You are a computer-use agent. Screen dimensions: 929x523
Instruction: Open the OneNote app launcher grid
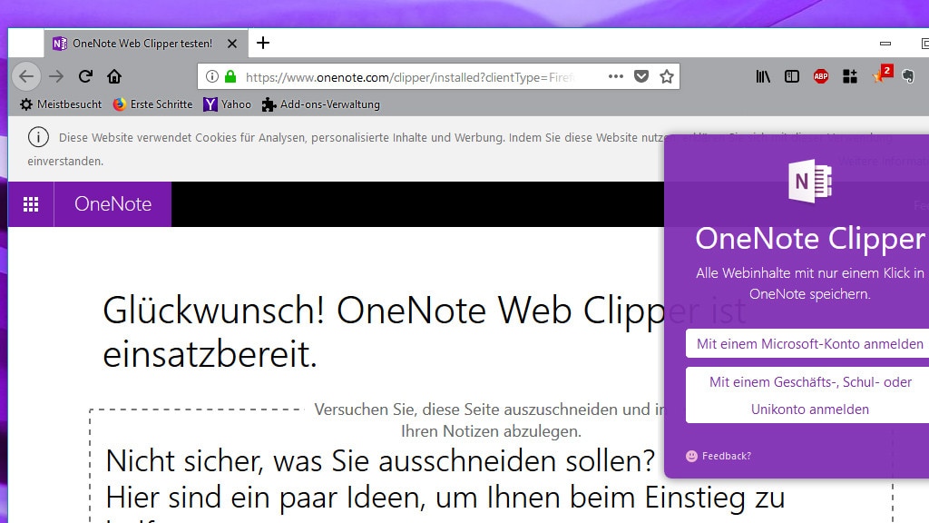[31, 204]
